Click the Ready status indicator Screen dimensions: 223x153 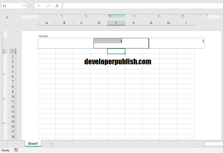tap(6, 150)
